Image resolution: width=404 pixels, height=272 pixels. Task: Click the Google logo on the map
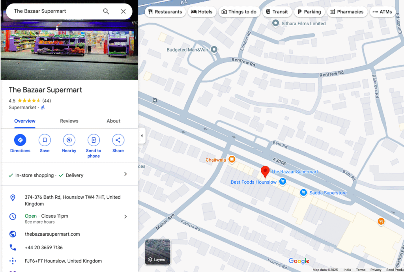point(299,261)
